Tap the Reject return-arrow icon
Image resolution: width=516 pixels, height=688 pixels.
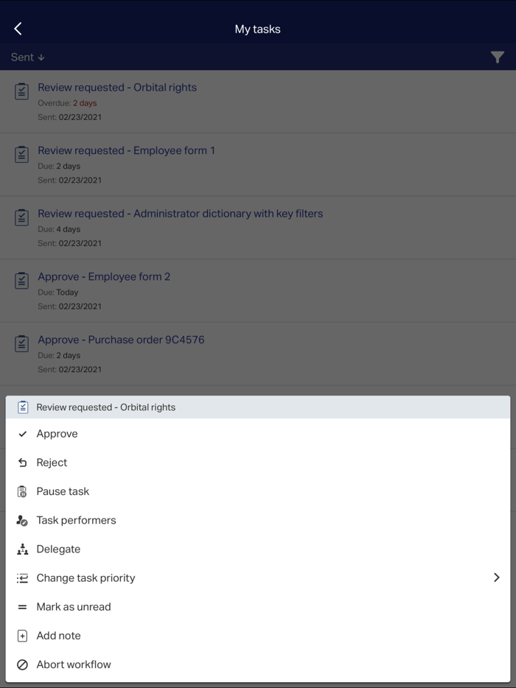click(x=23, y=463)
